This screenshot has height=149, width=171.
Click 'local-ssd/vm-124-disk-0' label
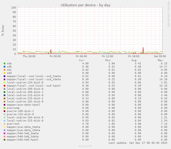click(25, 83)
